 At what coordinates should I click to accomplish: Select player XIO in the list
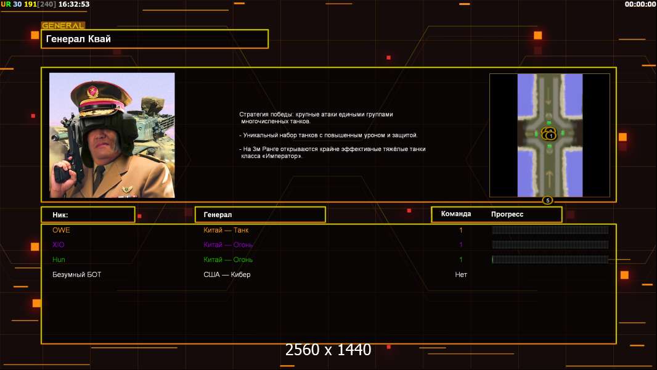[x=59, y=245]
